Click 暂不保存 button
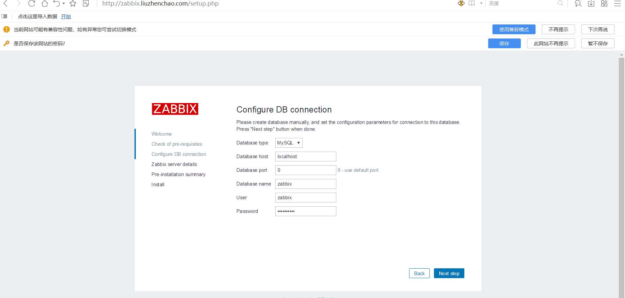625x298 pixels. click(598, 43)
